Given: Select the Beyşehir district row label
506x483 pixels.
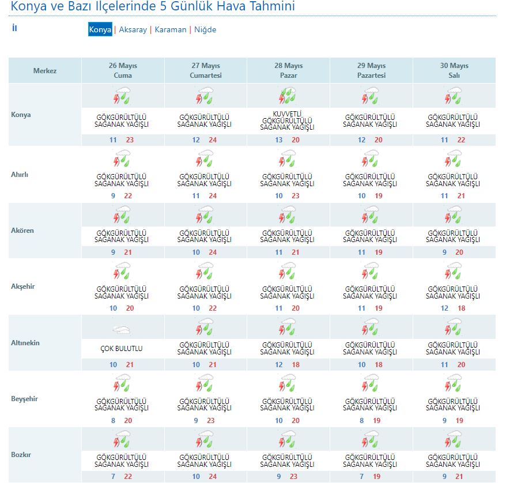Looking at the screenshot, I should (x=25, y=399).
